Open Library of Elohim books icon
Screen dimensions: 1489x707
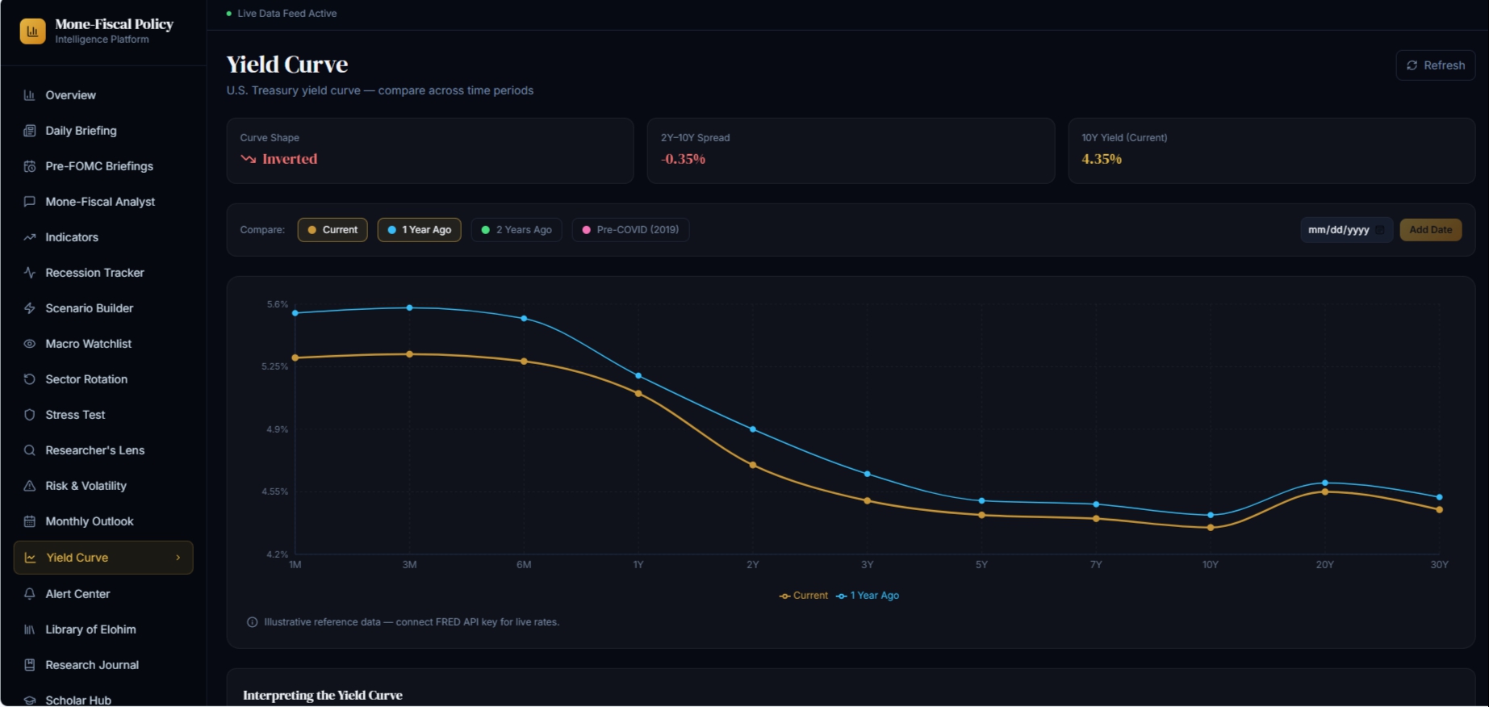pos(30,630)
